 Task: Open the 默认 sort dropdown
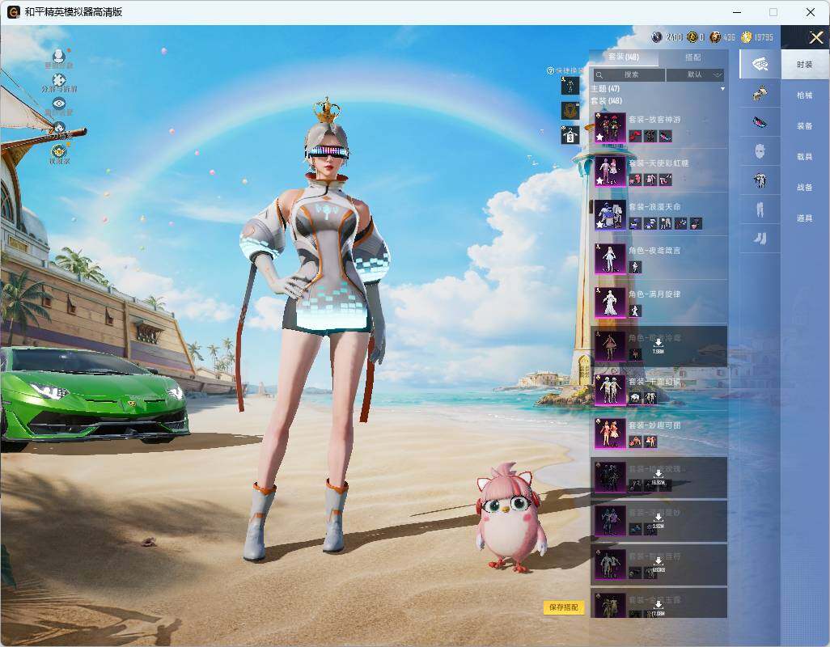pyautogui.click(x=694, y=75)
